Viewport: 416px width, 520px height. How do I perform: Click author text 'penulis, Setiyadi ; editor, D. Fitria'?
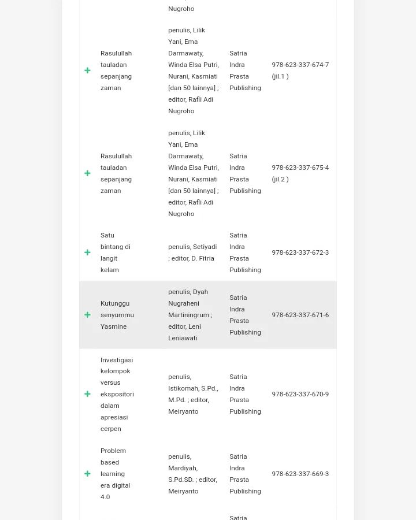pos(192,252)
